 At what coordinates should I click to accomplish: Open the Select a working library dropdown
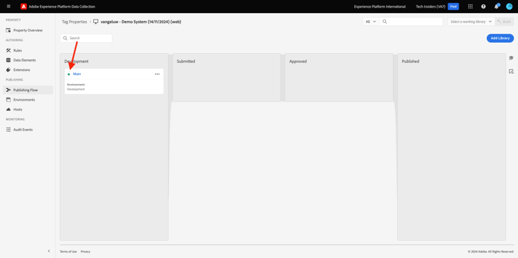pos(471,21)
